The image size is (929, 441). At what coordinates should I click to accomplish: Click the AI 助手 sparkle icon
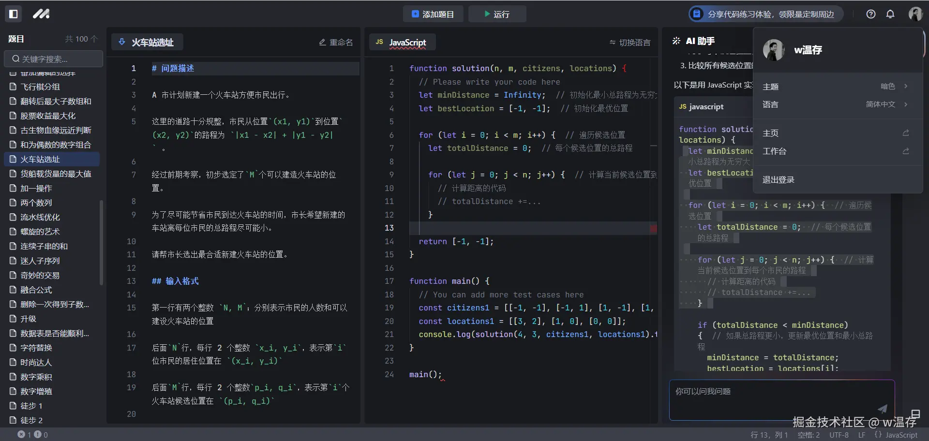pos(676,41)
